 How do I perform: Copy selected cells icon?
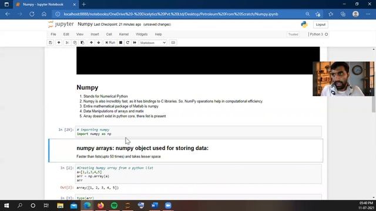(75, 43)
